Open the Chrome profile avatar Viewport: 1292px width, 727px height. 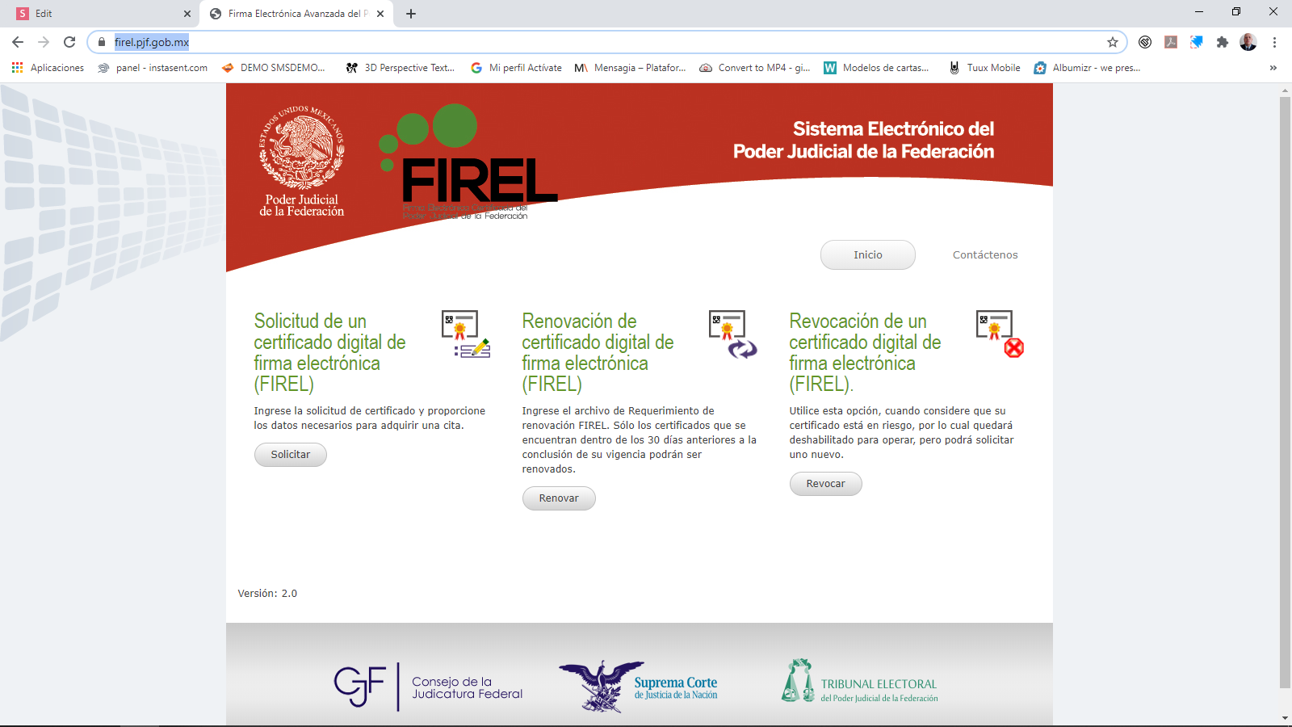pos(1248,42)
